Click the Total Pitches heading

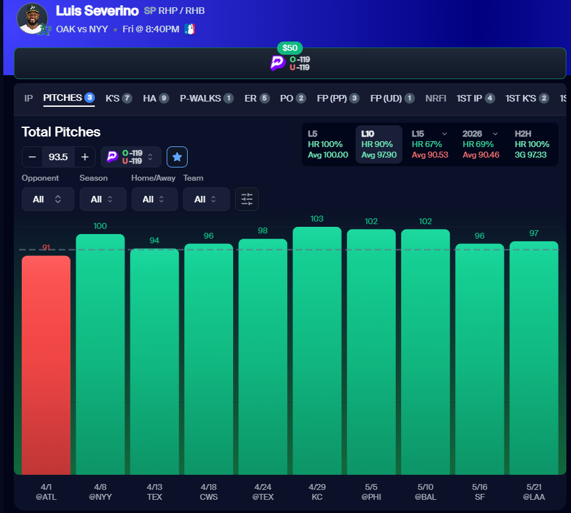[x=61, y=132]
